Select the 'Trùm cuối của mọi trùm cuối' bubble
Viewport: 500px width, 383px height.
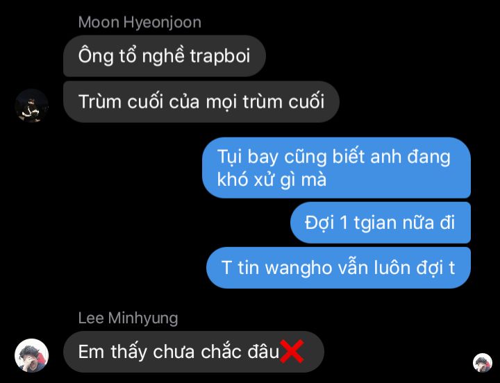pyautogui.click(x=201, y=101)
